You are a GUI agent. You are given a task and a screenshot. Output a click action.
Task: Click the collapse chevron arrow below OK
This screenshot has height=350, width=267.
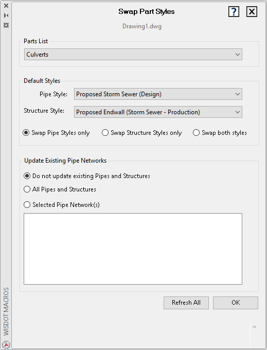click(254, 327)
